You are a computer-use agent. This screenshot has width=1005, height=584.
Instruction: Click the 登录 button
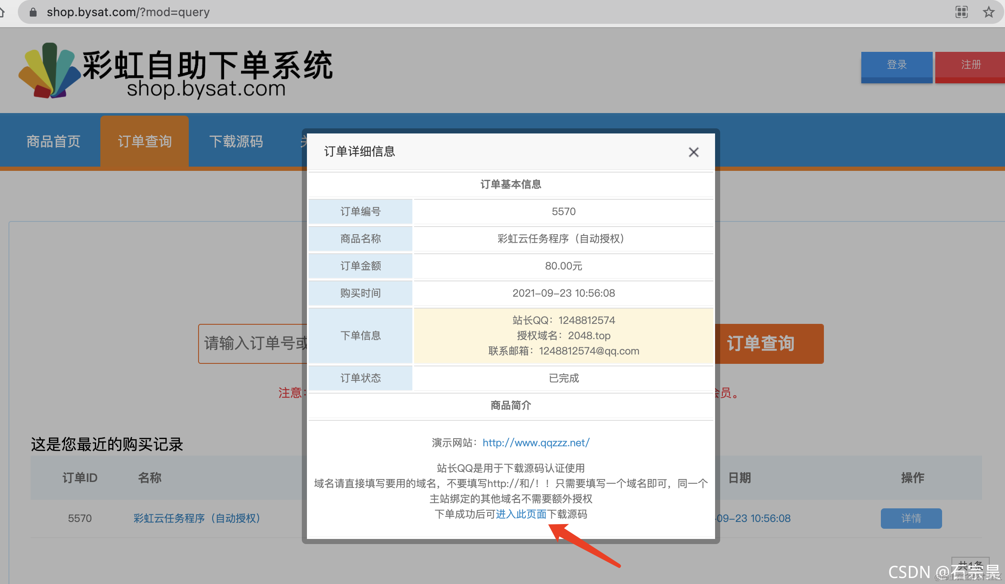tap(897, 66)
